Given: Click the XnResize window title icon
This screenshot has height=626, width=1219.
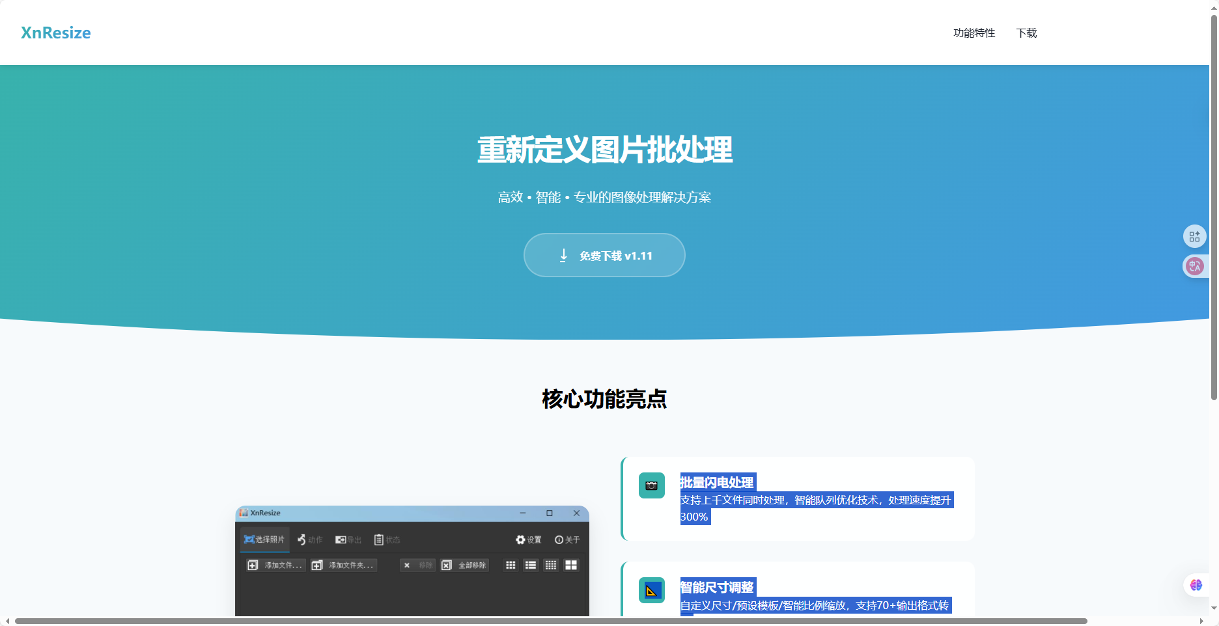Looking at the screenshot, I should [x=244, y=513].
